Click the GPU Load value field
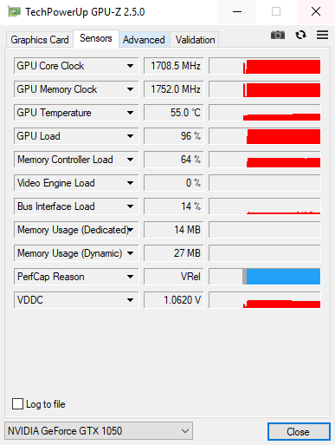Screen dimensions: 335x445 tap(174, 136)
